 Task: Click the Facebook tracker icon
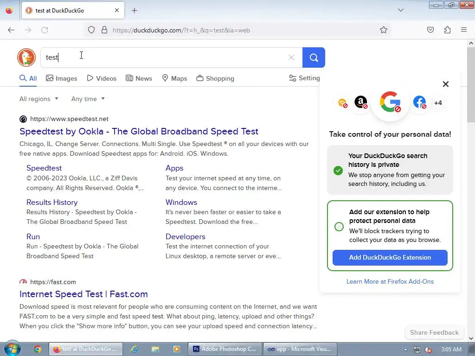(419, 102)
